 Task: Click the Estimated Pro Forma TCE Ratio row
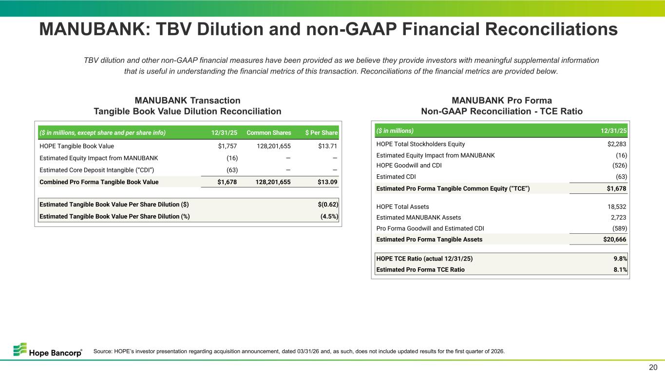(501, 270)
